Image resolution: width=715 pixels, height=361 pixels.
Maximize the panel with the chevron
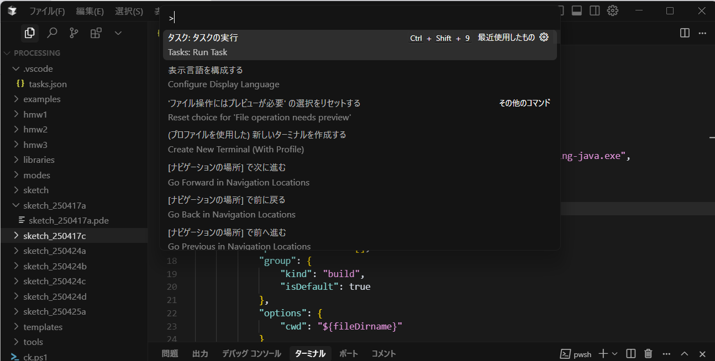[684, 353]
